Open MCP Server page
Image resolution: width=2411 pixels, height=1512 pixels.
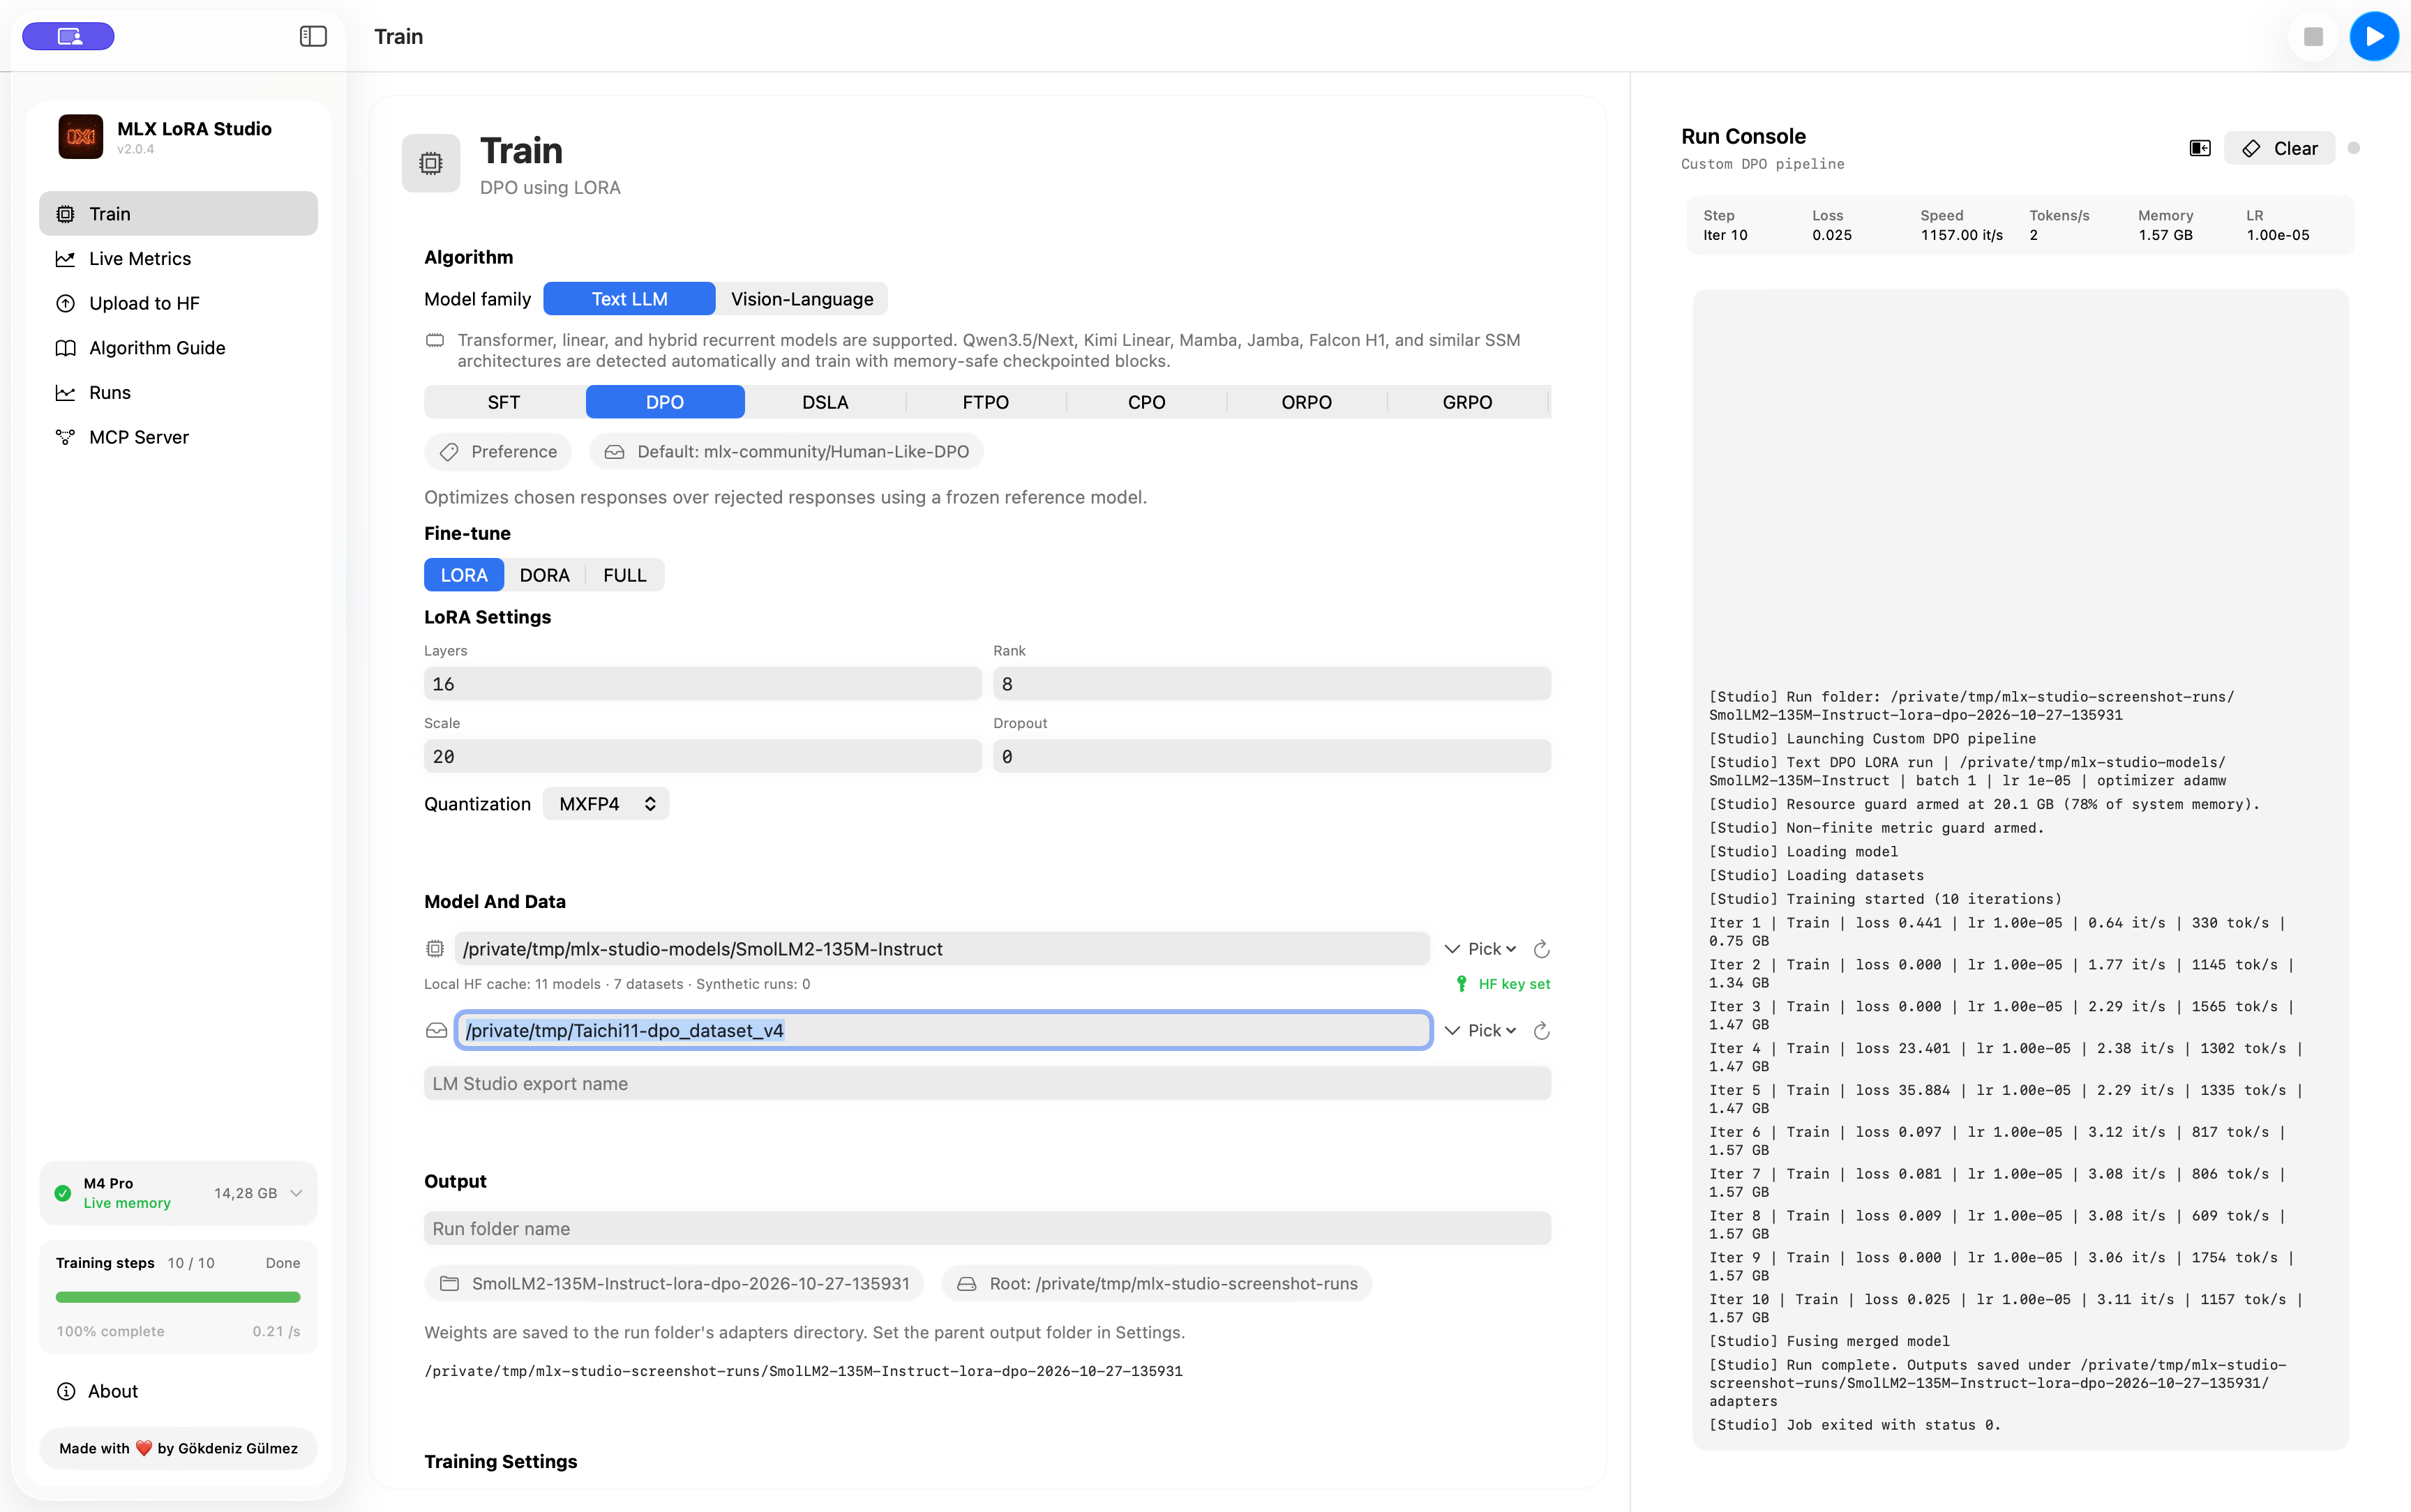coord(178,437)
